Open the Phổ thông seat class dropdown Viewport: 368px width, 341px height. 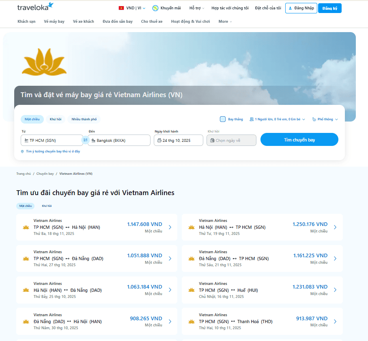coord(325,119)
